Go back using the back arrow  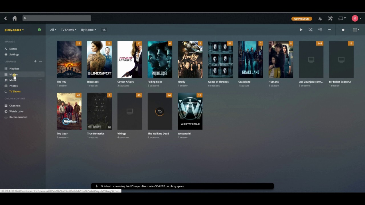[x=5, y=18]
